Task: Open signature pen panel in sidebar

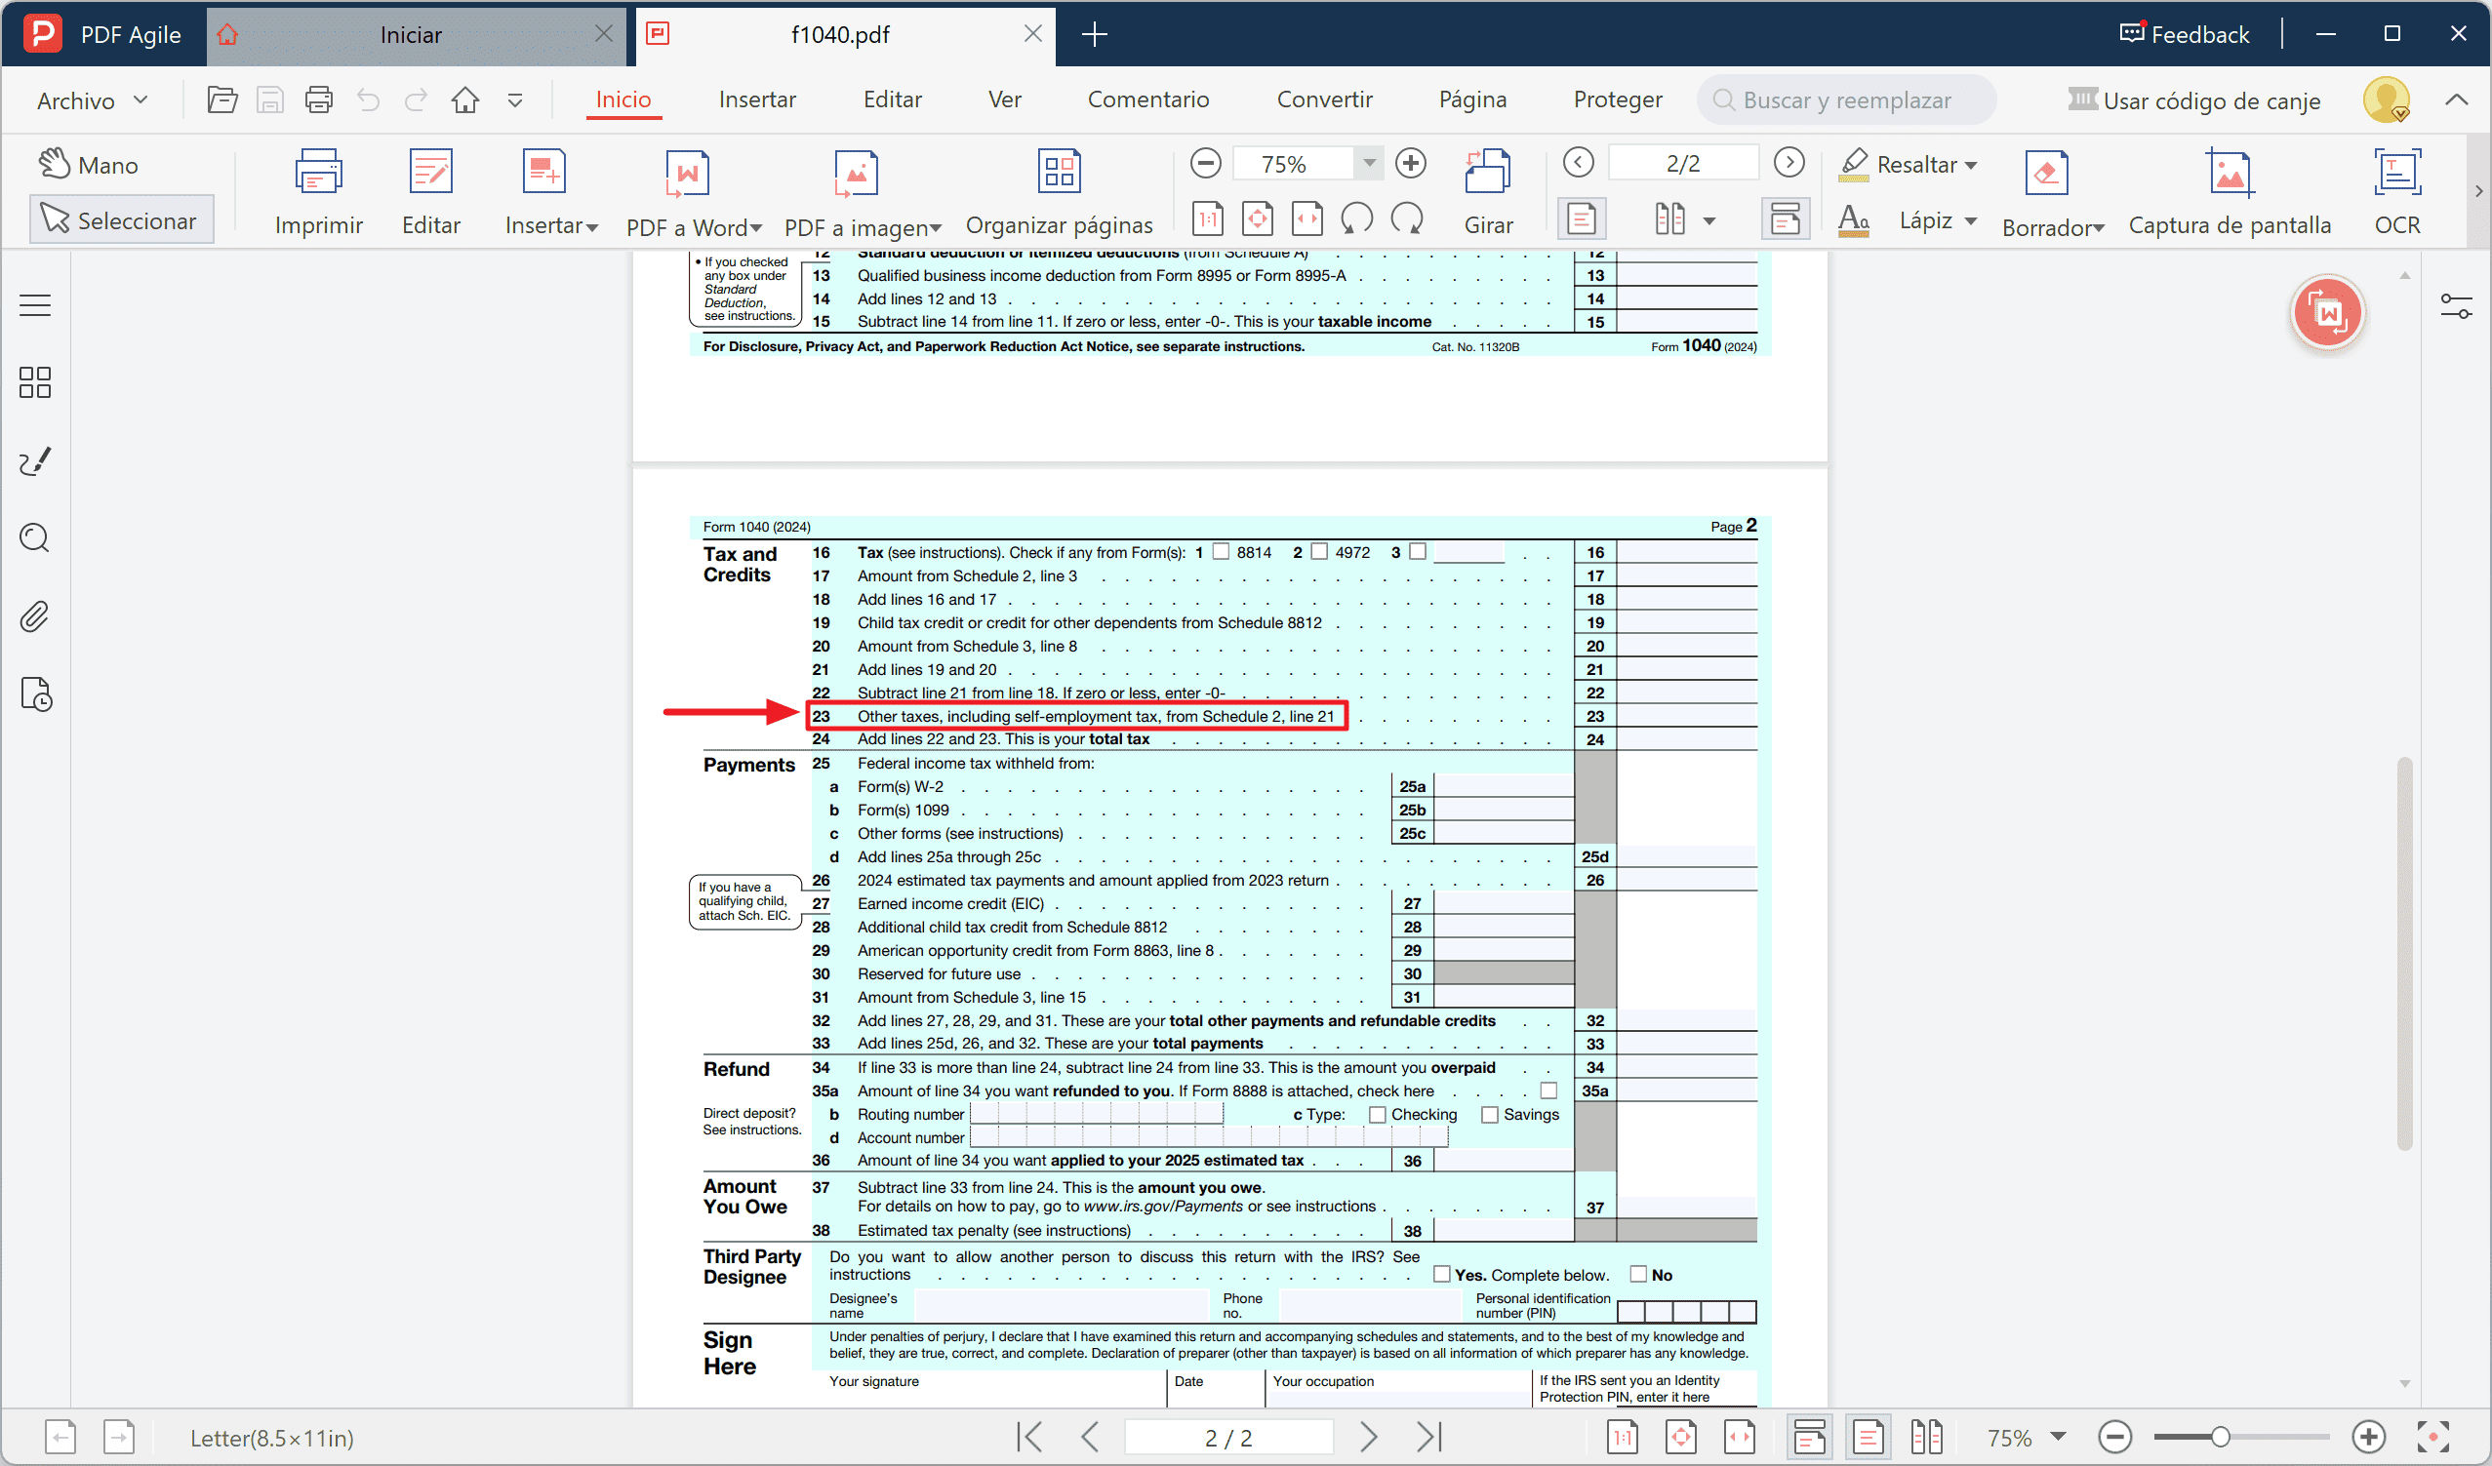Action: click(34, 460)
